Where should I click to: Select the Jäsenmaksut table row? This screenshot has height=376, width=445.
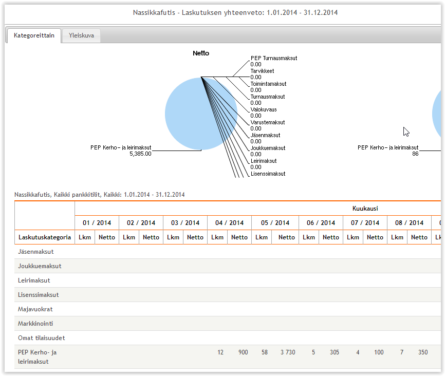point(228,252)
